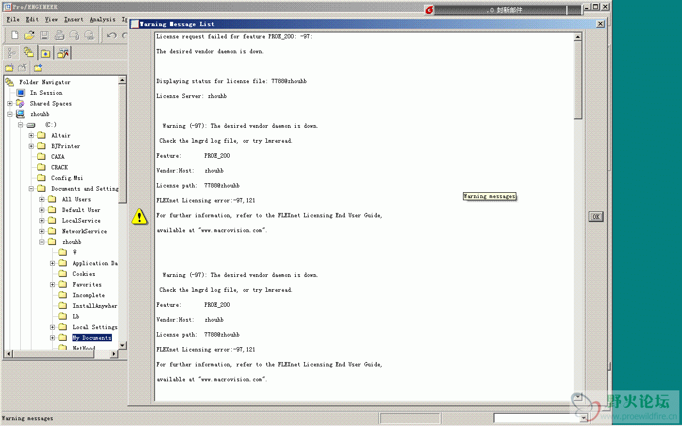Select the InstallAnywhere folder
This screenshot has width=682, height=426.
coord(95,306)
